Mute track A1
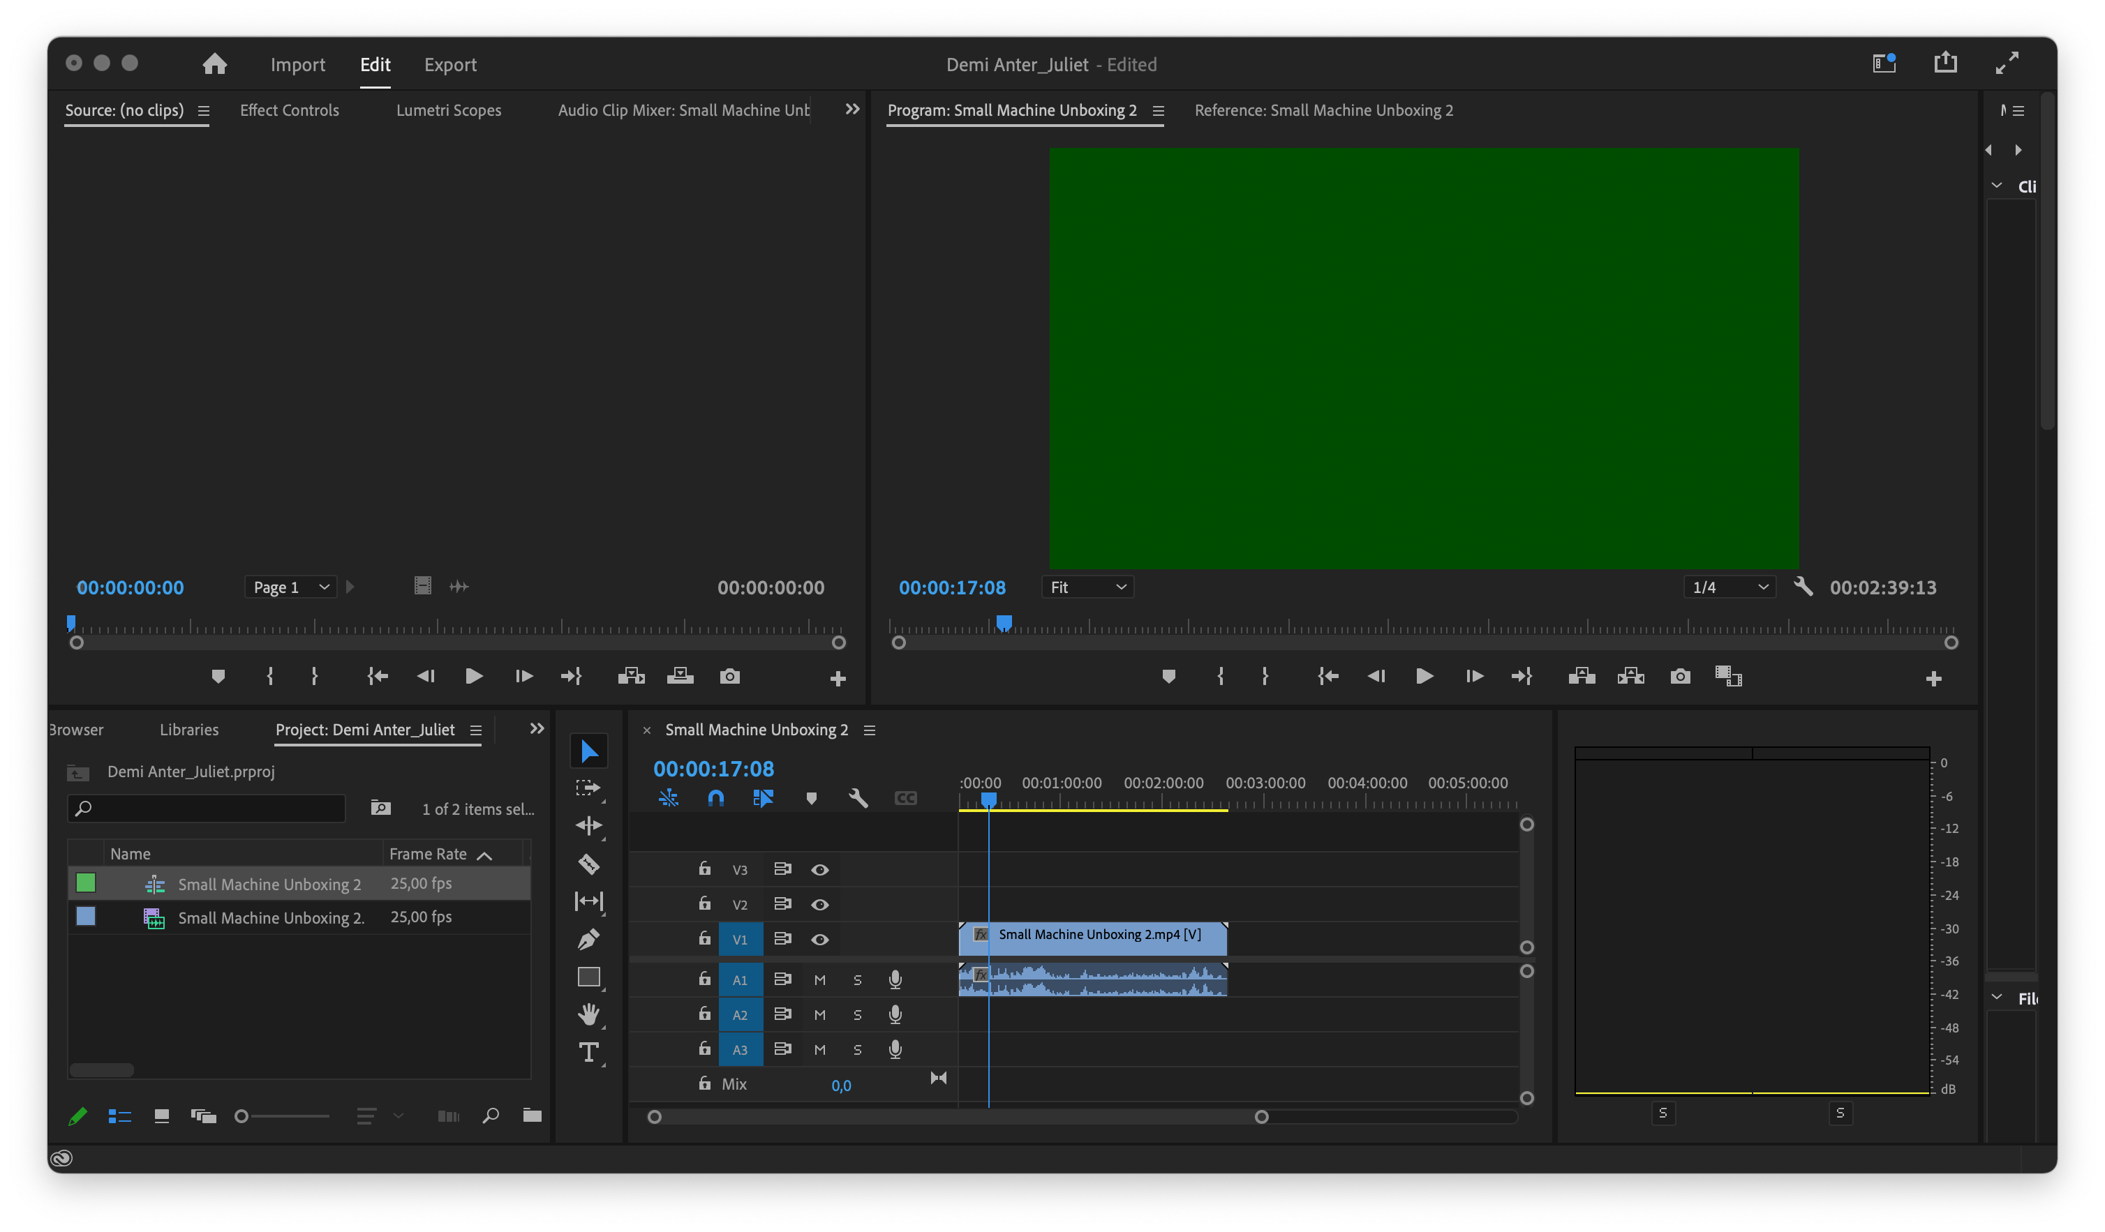2105x1232 pixels. (x=819, y=980)
